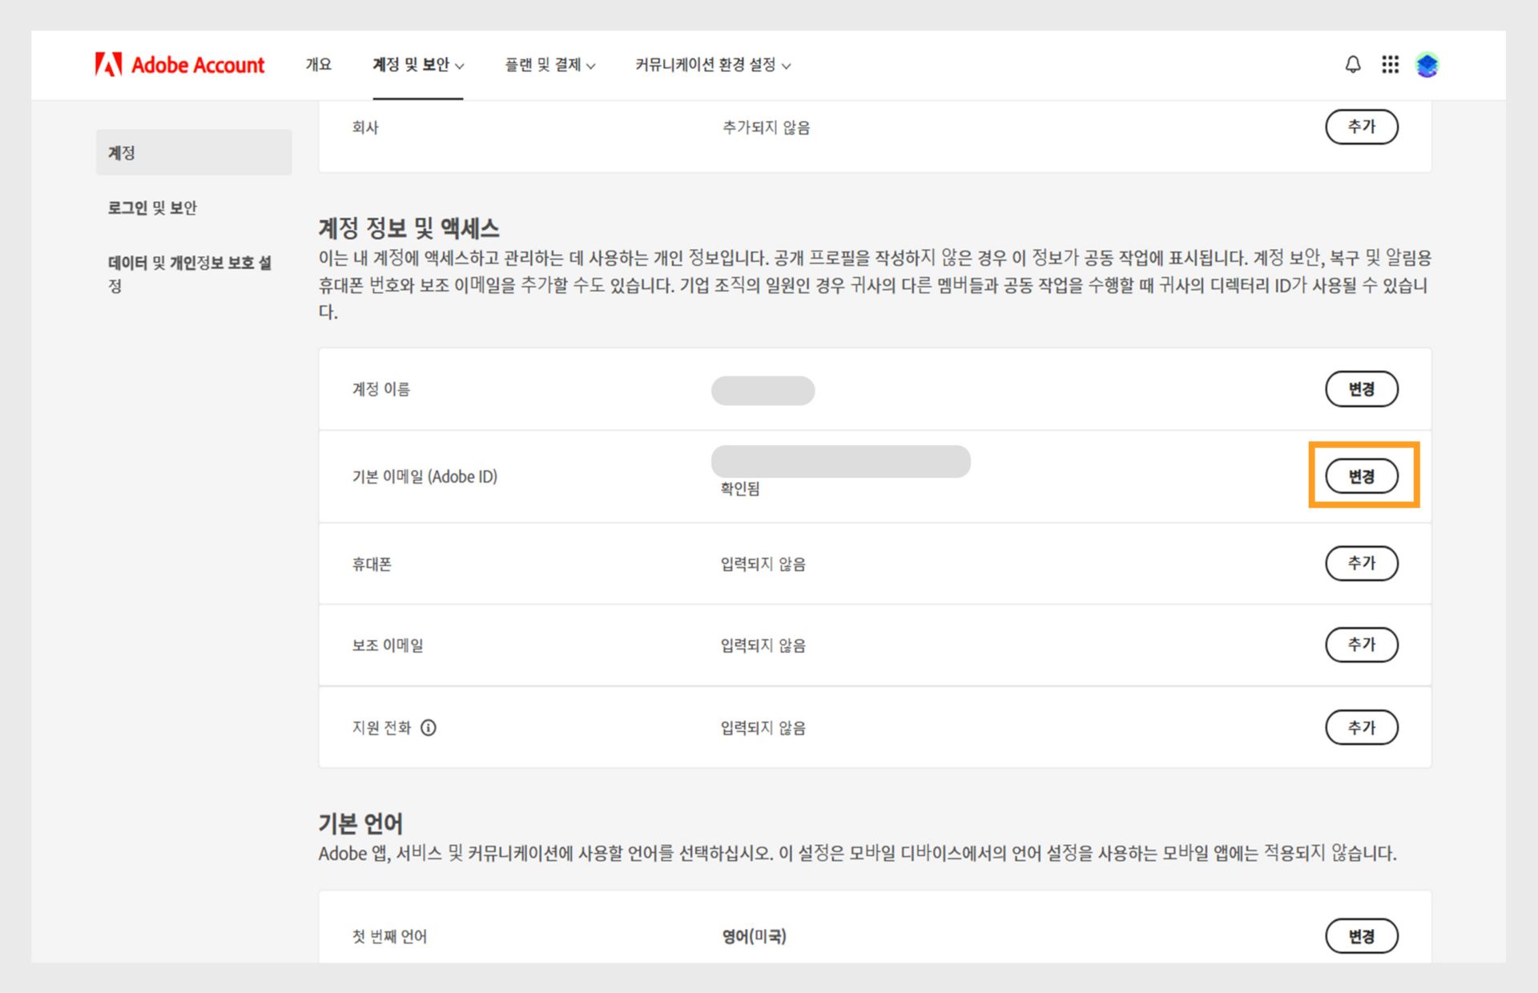Select 로그인 및 보안 in the sidebar
This screenshot has width=1538, height=993.
[152, 208]
